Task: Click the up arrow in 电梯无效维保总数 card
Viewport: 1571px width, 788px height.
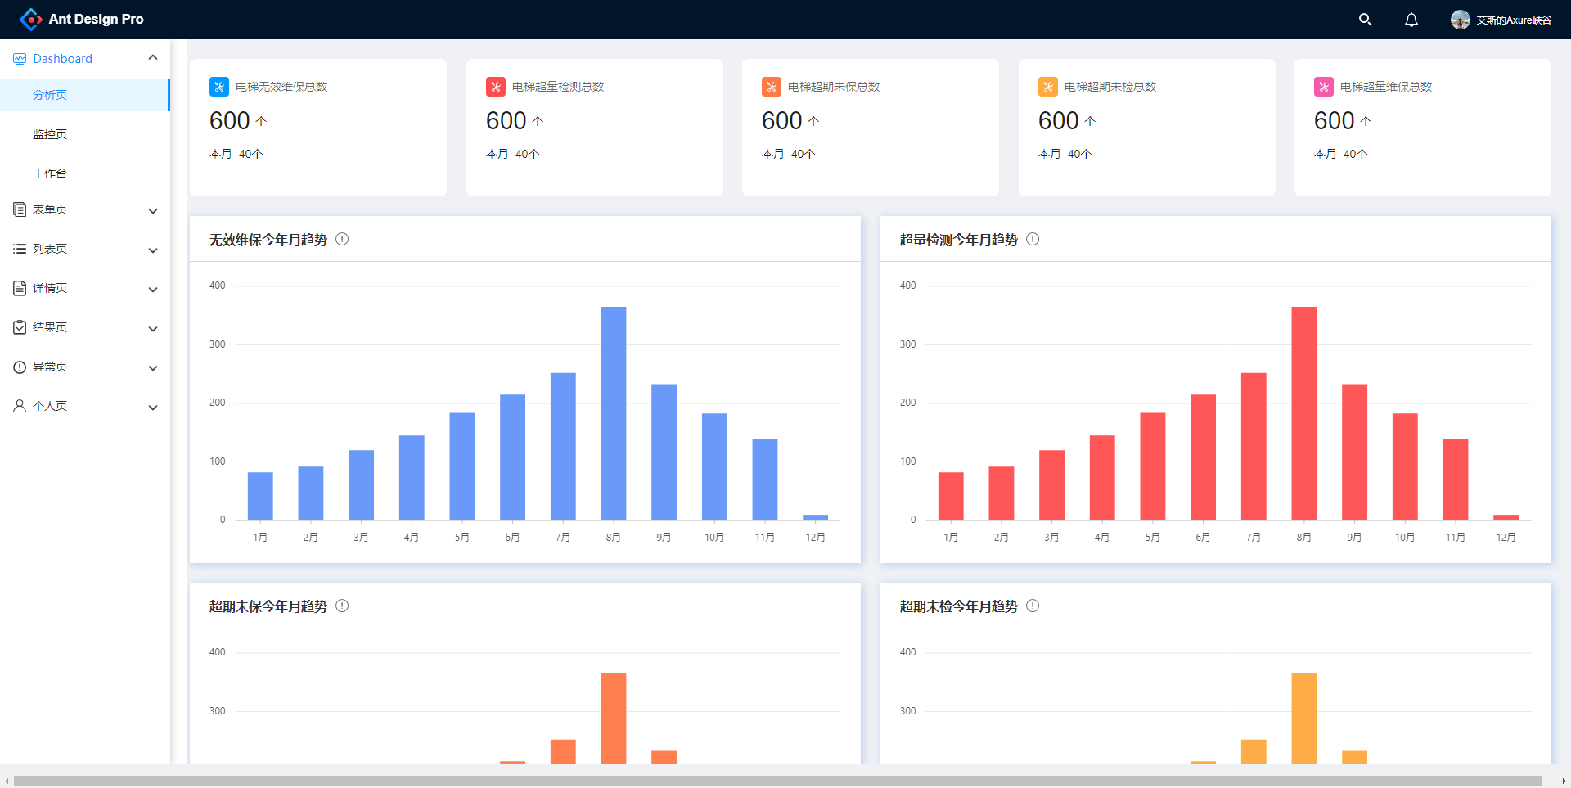Action: 261,121
